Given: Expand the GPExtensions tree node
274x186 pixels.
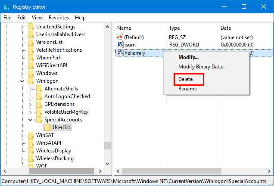Looking at the screenshot, I should coord(30,104).
